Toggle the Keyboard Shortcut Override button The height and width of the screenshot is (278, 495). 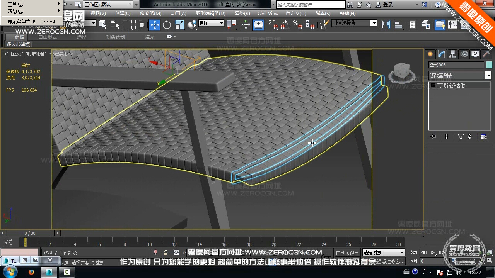258,25
